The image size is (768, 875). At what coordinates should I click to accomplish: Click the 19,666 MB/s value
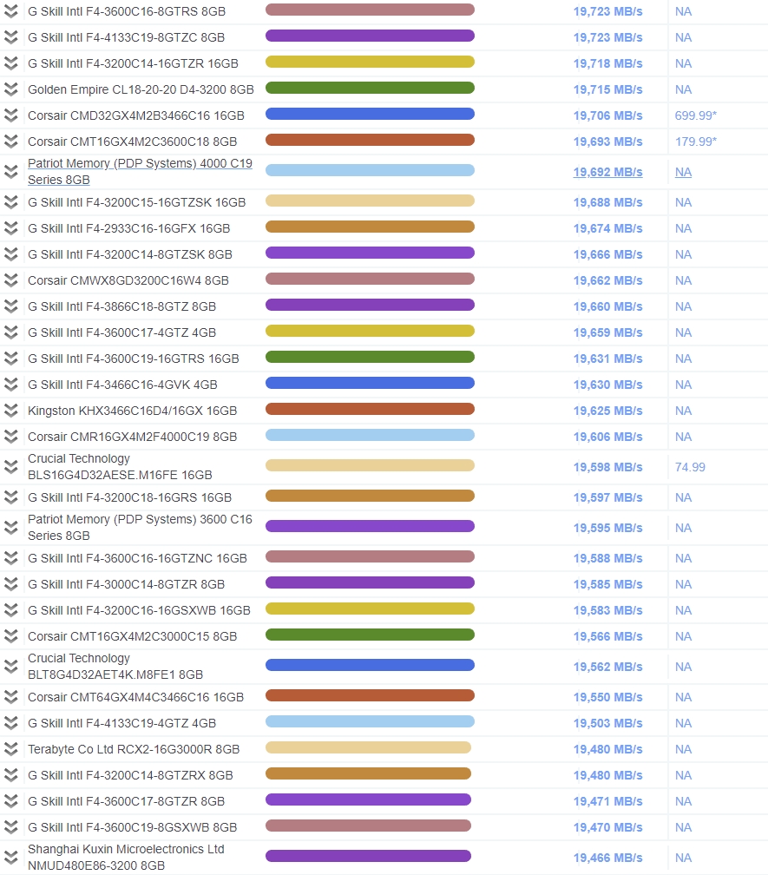pyautogui.click(x=608, y=254)
